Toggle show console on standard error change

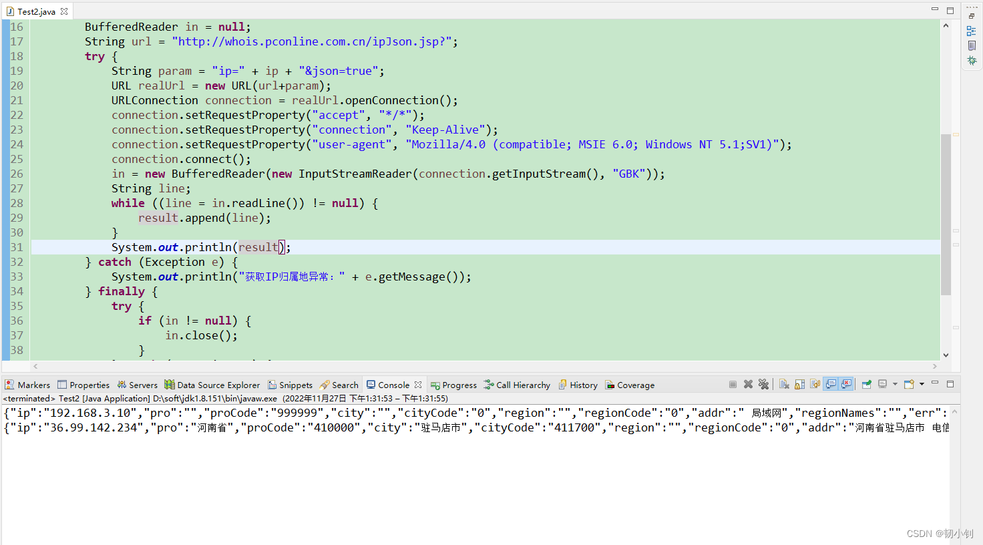pos(846,384)
